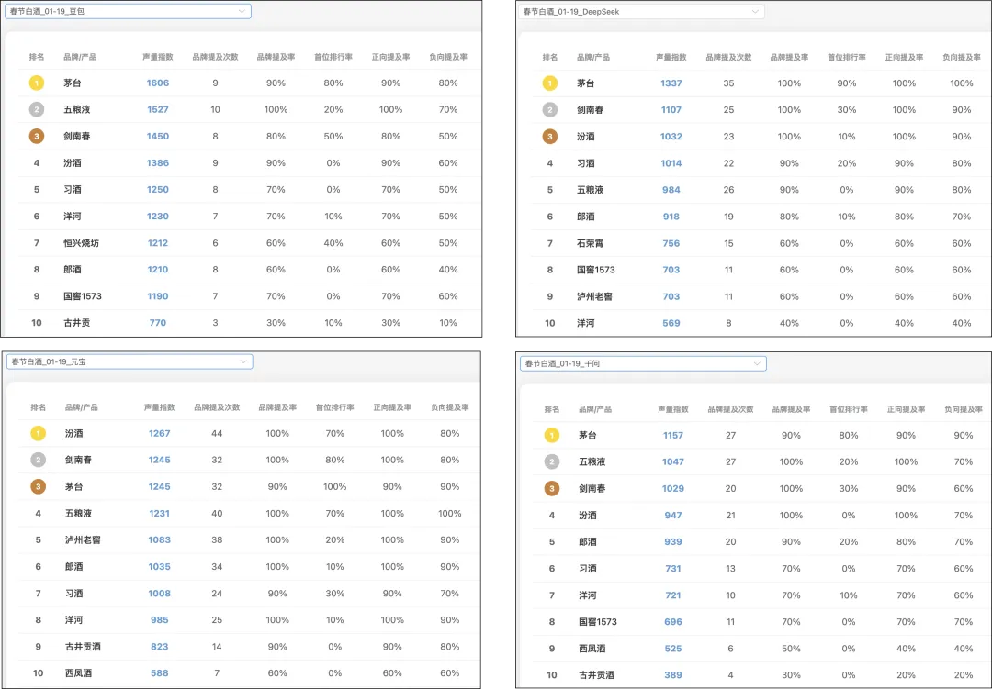This screenshot has height=689, width=992.
Task: Select the 石荣霄 brand name in DeepSeek
Action: [x=591, y=243]
